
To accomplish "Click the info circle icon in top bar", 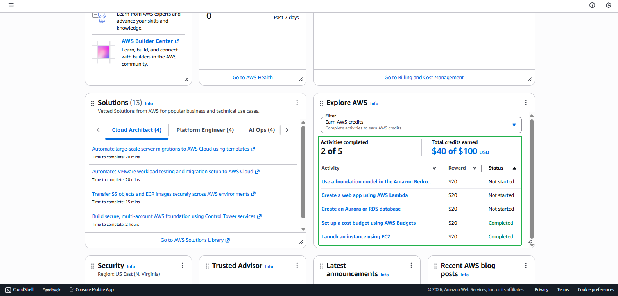I will point(592,5).
